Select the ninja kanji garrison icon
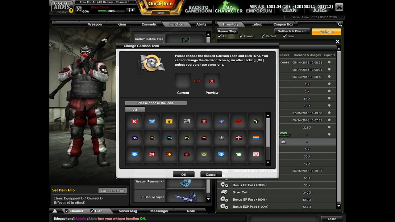This screenshot has width=395, height=222. 152,154
